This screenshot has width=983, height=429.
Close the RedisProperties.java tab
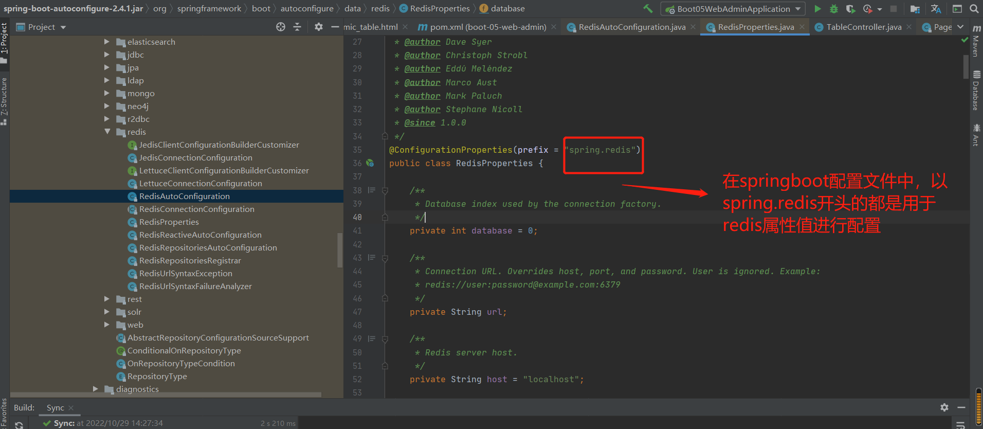pos(802,27)
